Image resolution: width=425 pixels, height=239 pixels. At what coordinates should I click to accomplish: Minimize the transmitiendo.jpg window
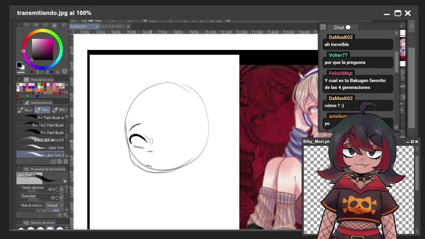387,14
